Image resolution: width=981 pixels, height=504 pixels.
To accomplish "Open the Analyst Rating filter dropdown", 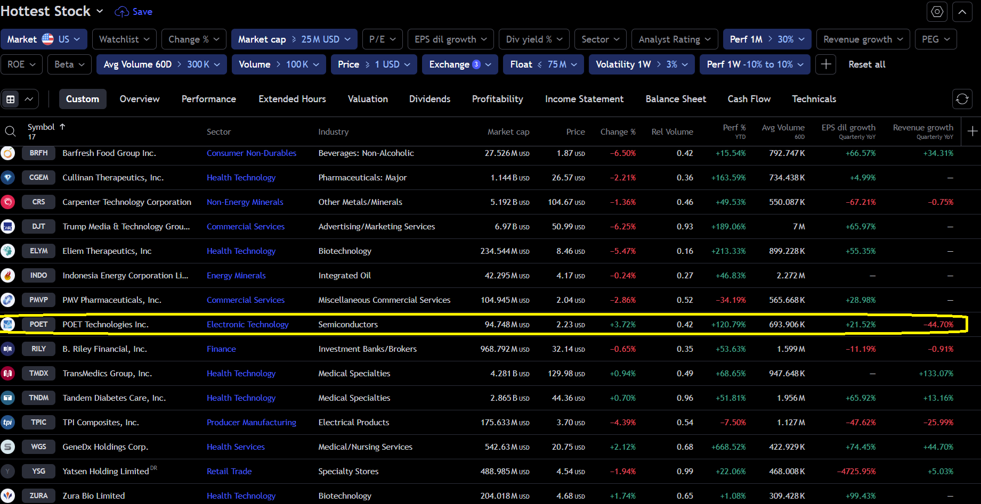I will [x=674, y=39].
